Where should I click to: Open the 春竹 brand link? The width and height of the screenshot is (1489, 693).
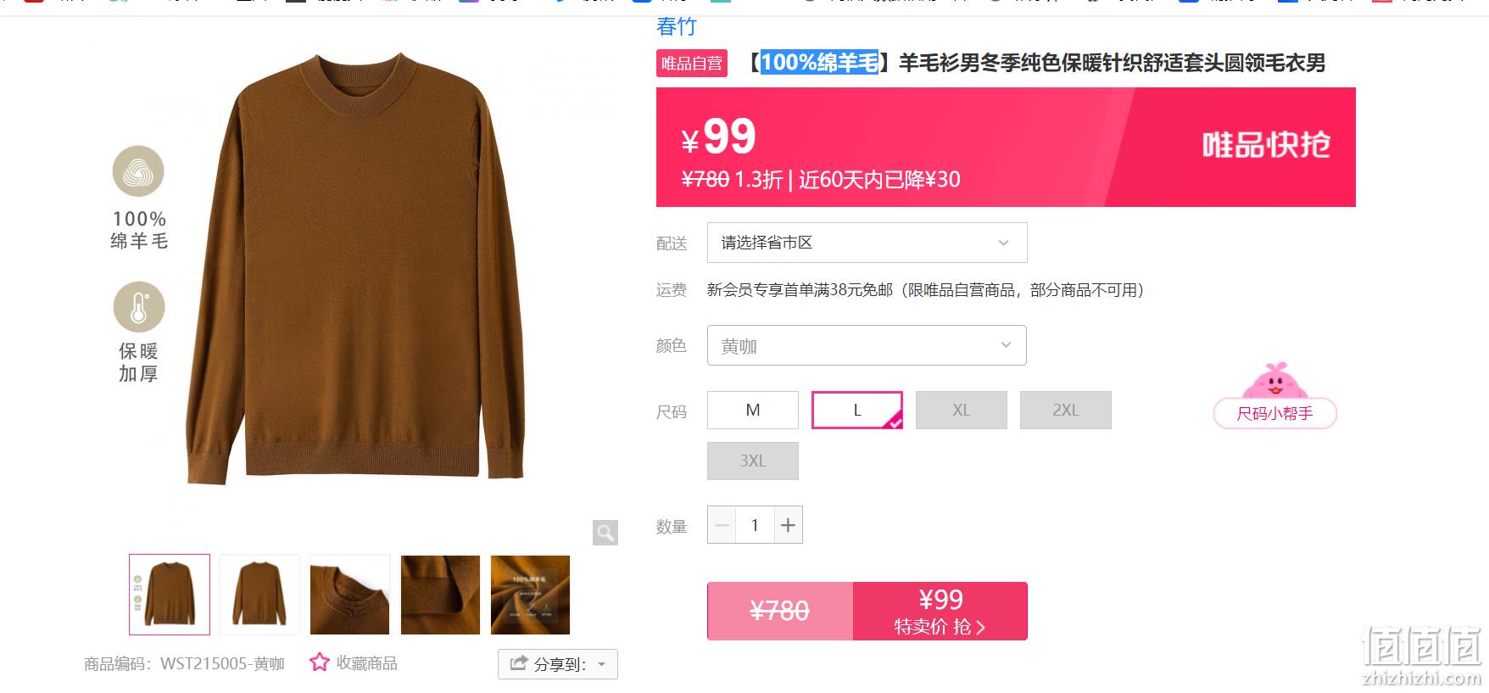pyautogui.click(x=676, y=26)
